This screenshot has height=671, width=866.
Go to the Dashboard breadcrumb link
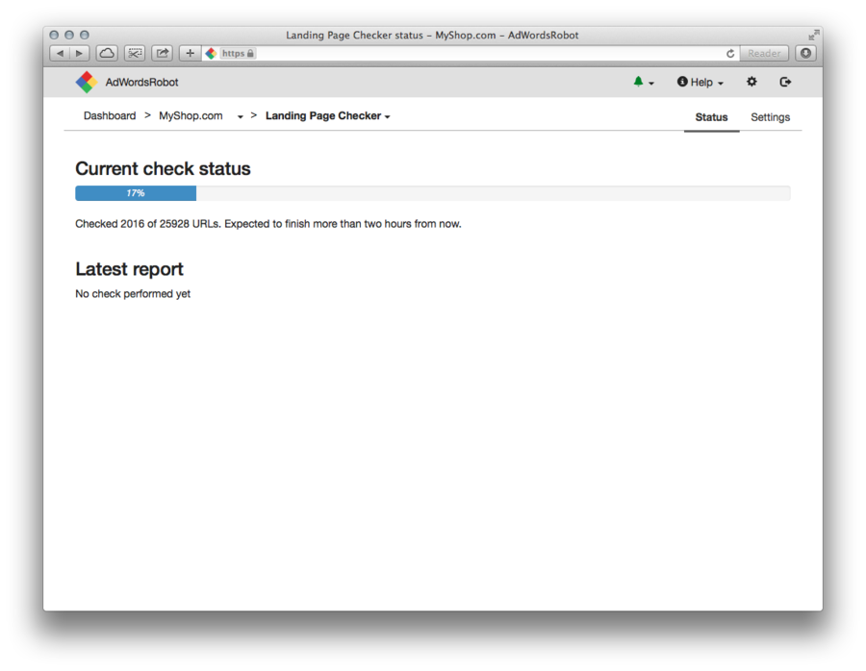(110, 116)
